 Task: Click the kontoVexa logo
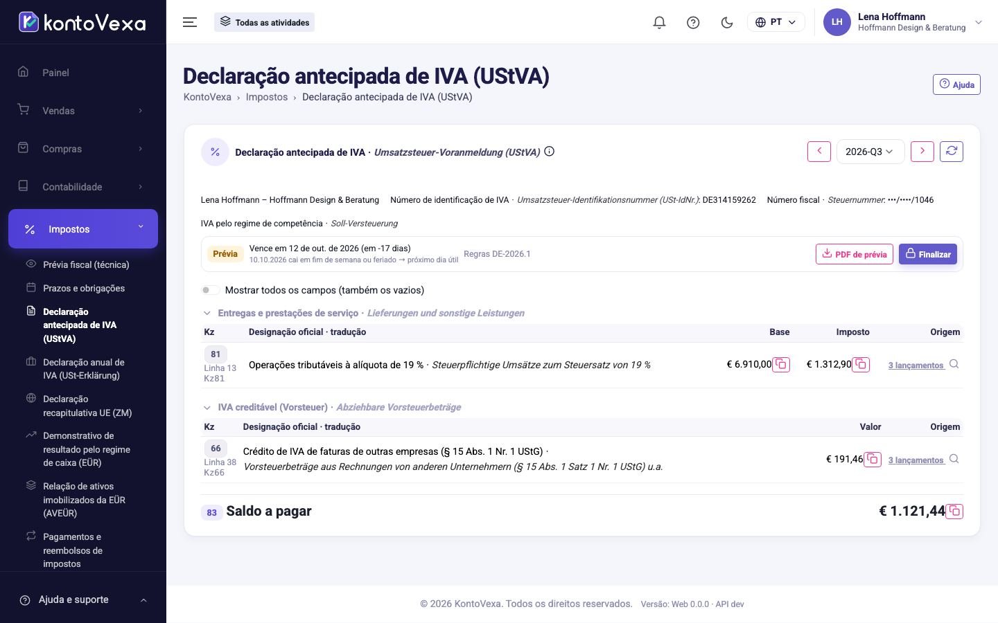point(82,22)
